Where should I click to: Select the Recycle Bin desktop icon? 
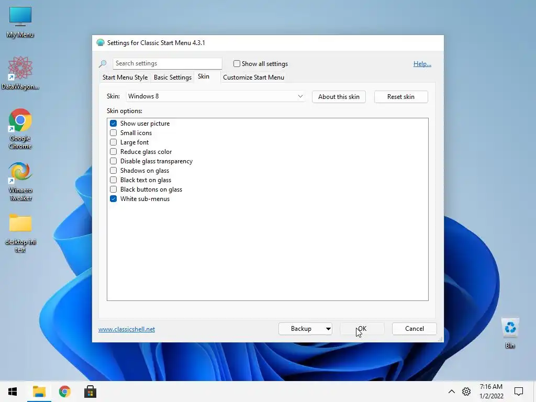tap(510, 333)
